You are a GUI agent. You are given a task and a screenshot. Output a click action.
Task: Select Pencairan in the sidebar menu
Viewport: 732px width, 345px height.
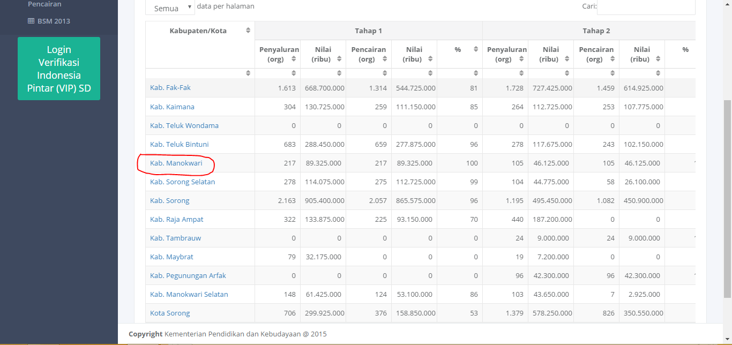tap(44, 4)
